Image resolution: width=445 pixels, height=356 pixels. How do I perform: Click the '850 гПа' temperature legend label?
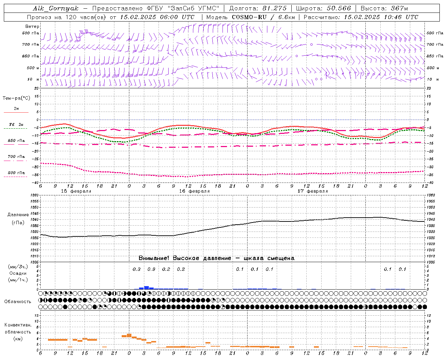click(16, 141)
